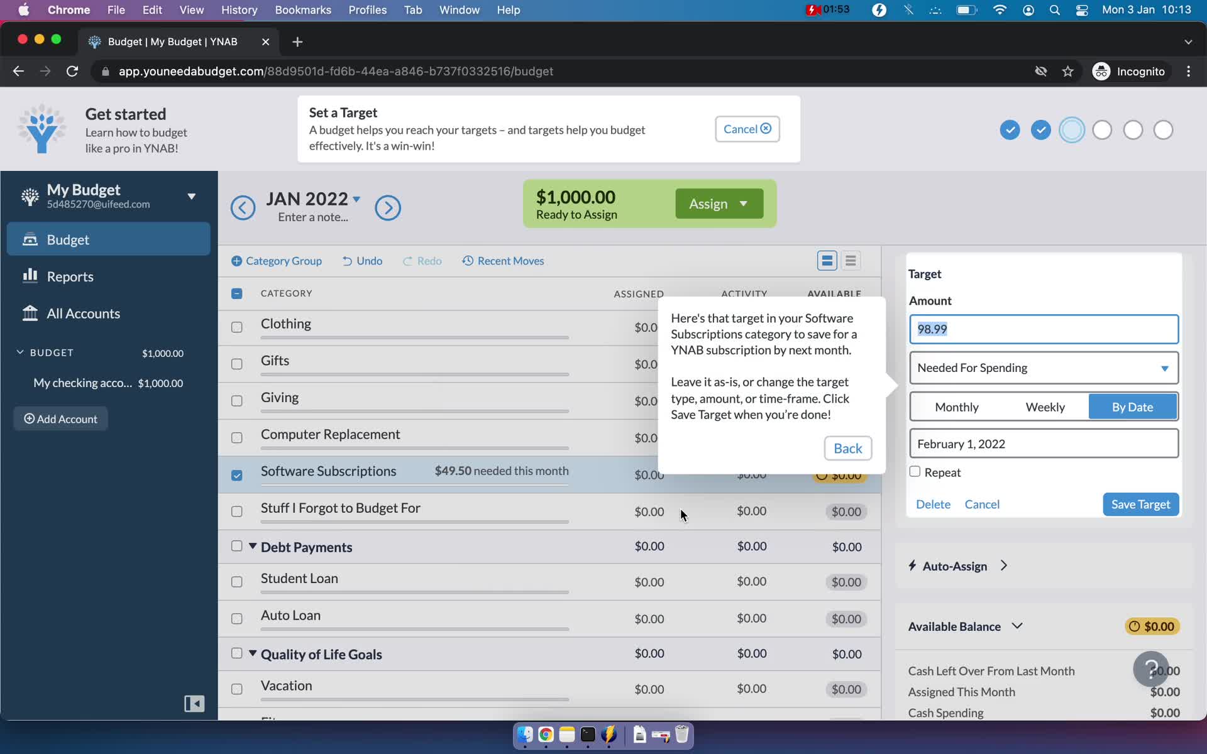This screenshot has height=754, width=1207.
Task: Click the compact view icon next to list view
Action: 851,260
